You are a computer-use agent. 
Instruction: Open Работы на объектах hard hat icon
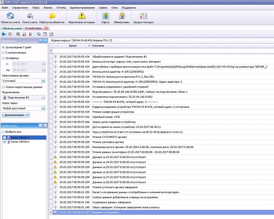52,16
